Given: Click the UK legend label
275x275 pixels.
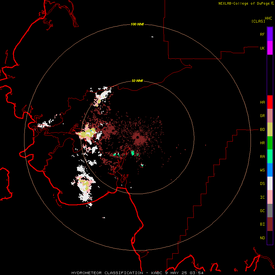Looking at the screenshot, I should pos(262,48).
